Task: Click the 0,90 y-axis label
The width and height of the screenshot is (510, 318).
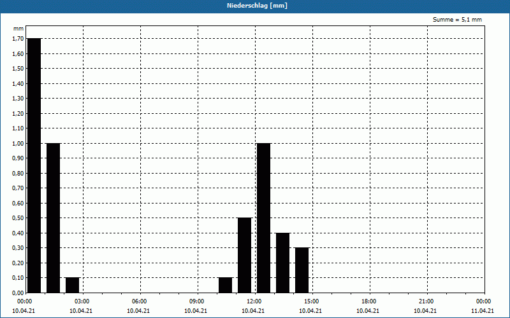Action: 18,158
